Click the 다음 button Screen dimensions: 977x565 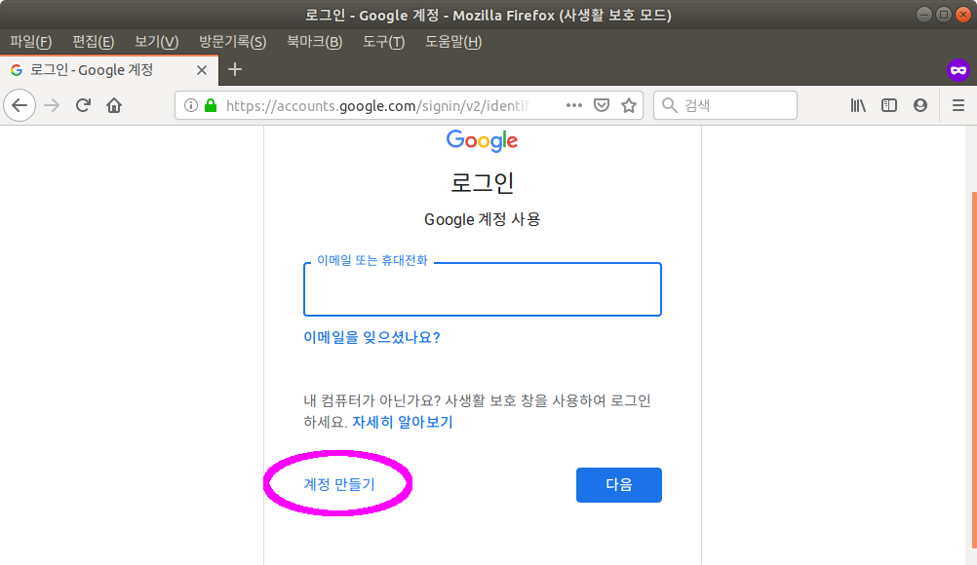point(619,485)
